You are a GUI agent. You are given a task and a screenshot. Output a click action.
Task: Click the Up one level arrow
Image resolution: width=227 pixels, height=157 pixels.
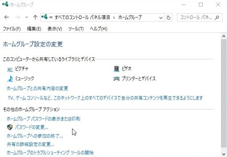click(x=35, y=17)
